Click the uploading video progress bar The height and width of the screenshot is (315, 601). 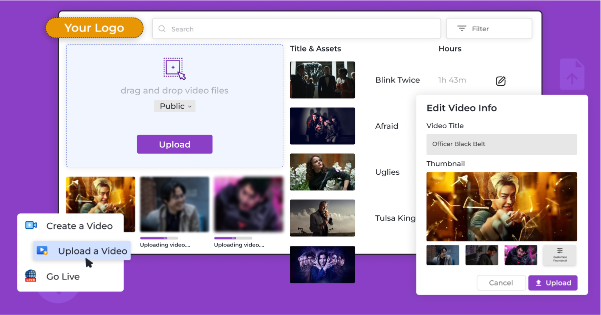pyautogui.click(x=160, y=238)
